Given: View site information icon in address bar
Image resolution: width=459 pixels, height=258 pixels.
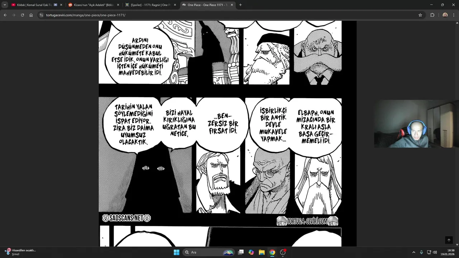Looking at the screenshot, I should pos(41,15).
